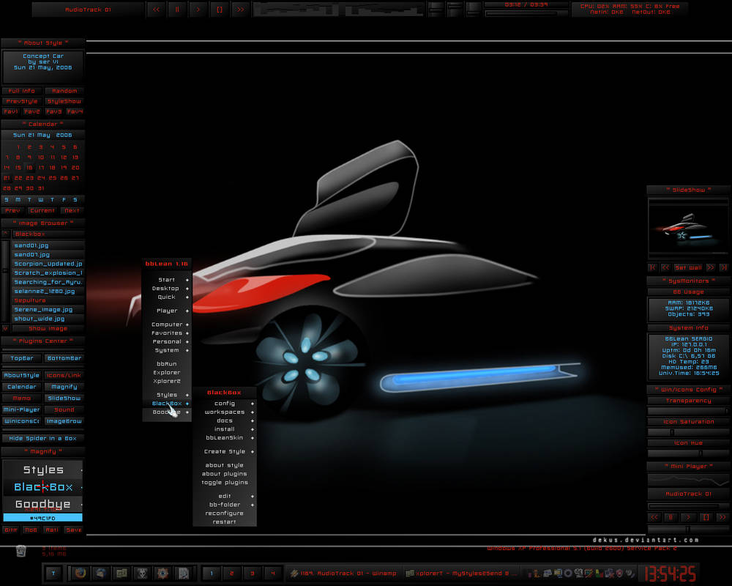
Task: Toggle the Mini-Player plugin
Action: [x=21, y=409]
